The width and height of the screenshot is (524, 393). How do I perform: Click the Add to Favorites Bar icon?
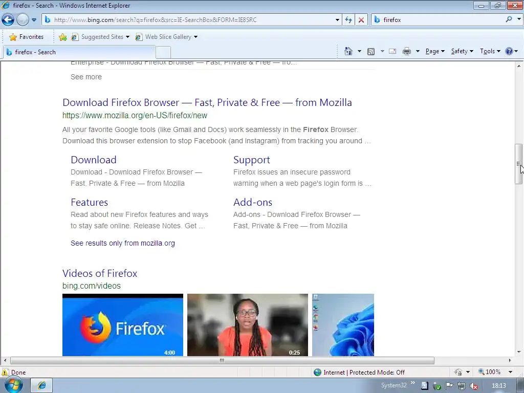pos(62,37)
